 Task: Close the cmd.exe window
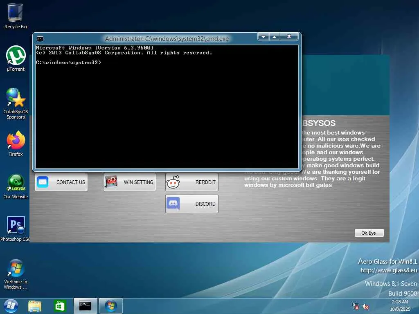289,36
